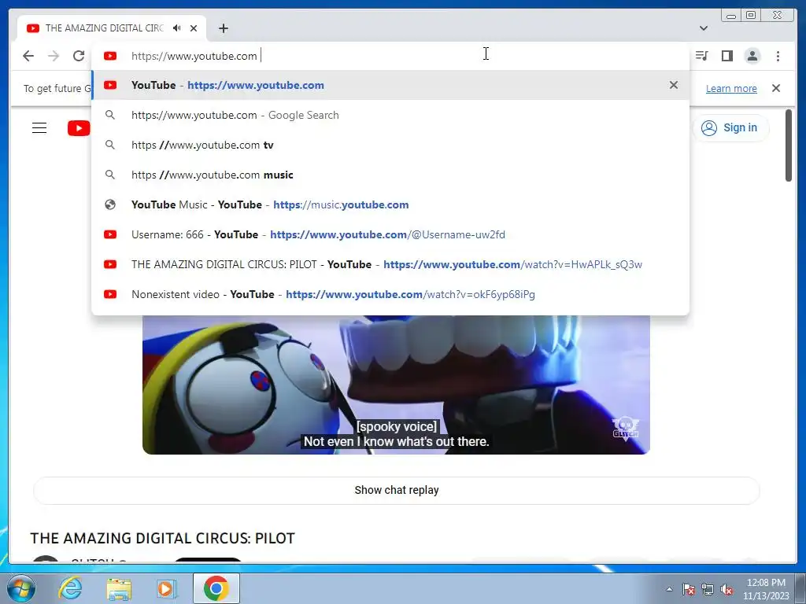The width and height of the screenshot is (806, 604).
Task: Open Action Center flag icon
Action: (x=689, y=589)
